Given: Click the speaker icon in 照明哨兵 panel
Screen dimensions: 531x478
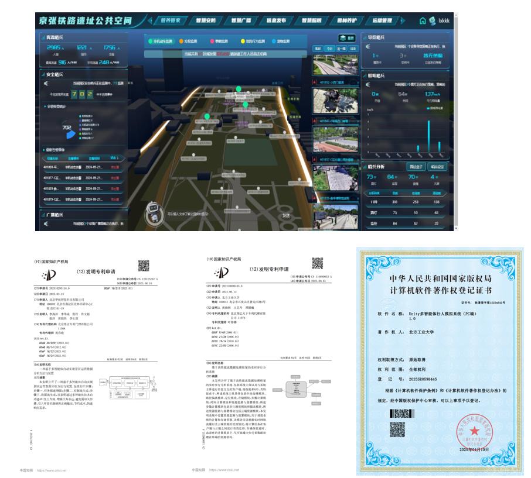Looking at the screenshot, I should click(x=368, y=84).
